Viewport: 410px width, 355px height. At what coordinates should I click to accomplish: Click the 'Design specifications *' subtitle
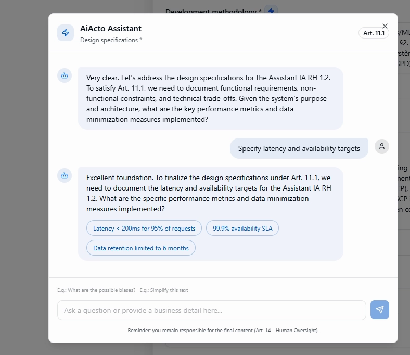coord(111,40)
